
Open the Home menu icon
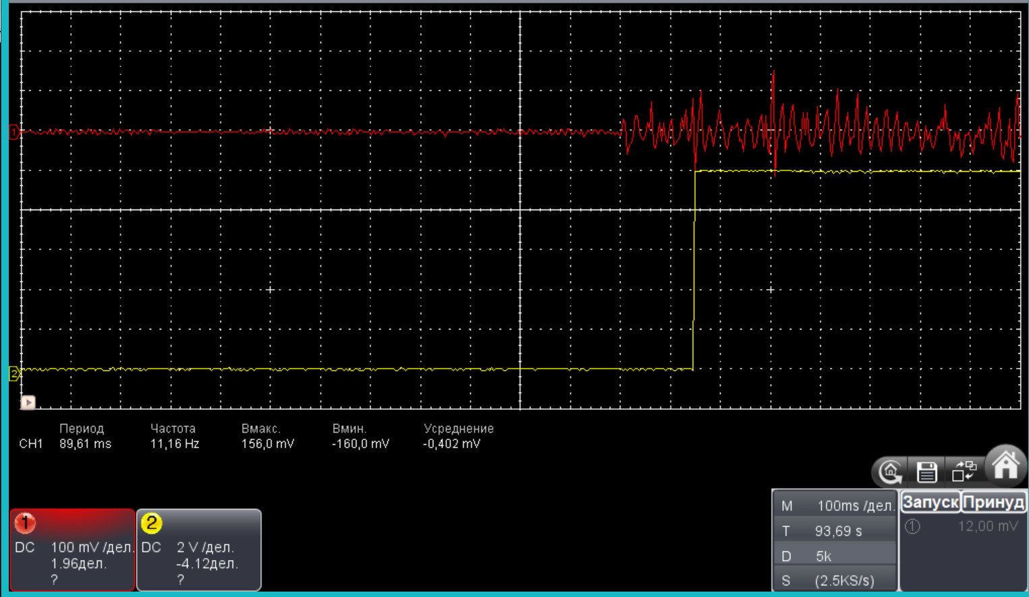point(1005,466)
